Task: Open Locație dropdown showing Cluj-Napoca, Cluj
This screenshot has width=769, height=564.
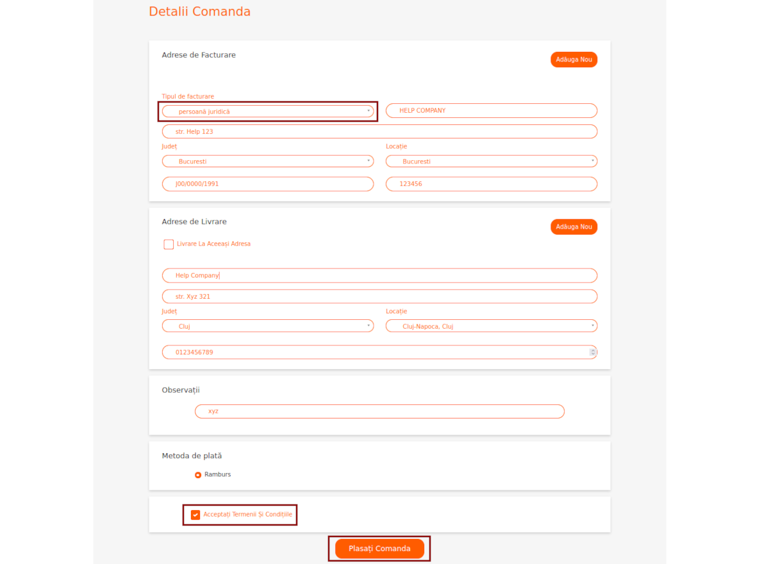Action: tap(492, 326)
